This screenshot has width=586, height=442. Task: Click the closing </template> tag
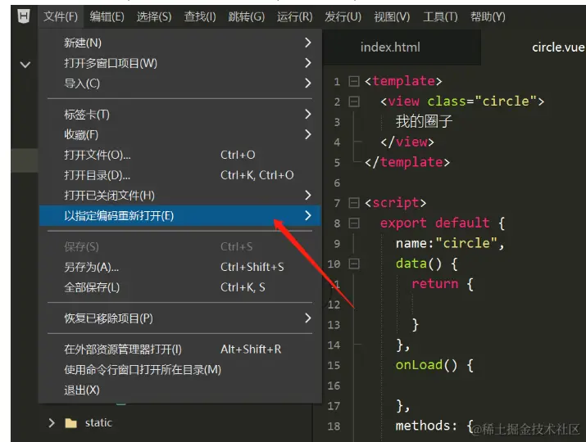[407, 162]
